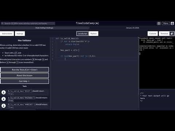Click Reset this lesson
The width and height of the screenshot is (175, 131).
click(x=24, y=75)
